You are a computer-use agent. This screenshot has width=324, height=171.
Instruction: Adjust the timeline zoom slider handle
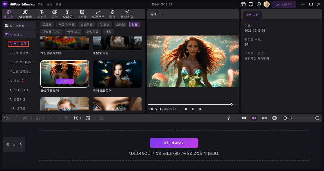pyautogui.click(x=290, y=118)
